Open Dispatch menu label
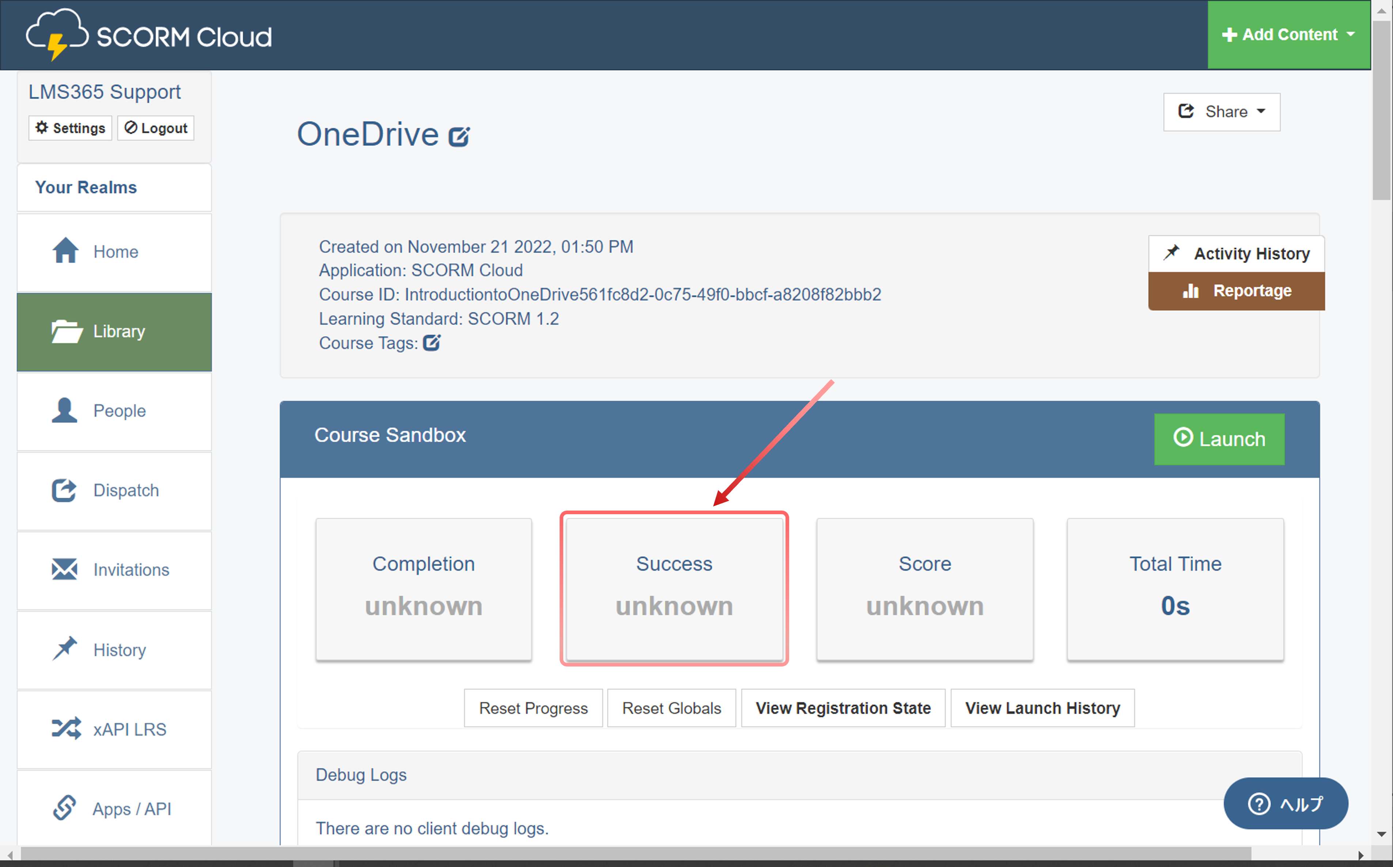This screenshot has height=867, width=1393. (126, 490)
